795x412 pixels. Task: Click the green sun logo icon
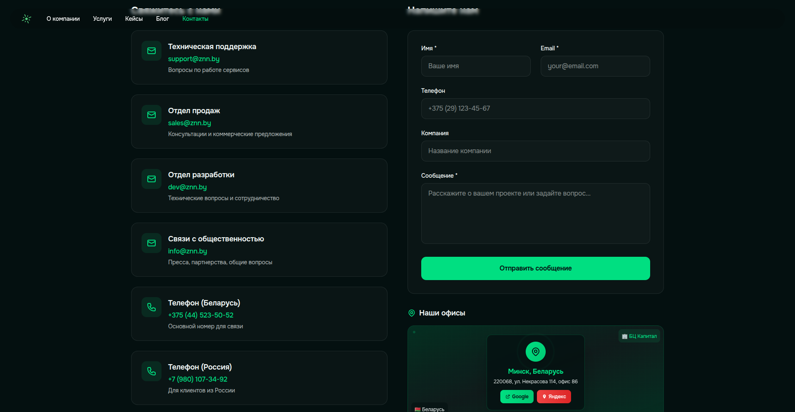point(27,19)
